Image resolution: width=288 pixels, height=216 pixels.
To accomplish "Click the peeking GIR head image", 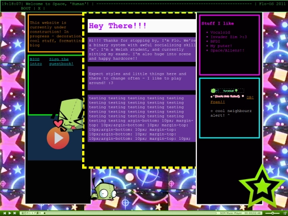I will click(x=104, y=189).
